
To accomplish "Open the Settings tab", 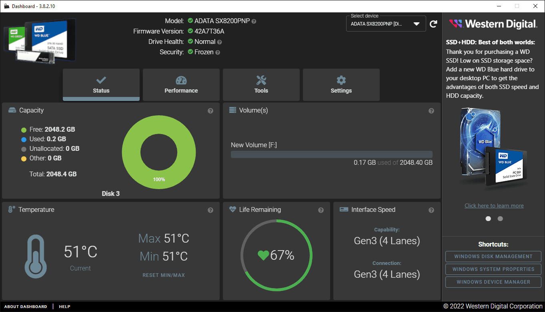I will coord(341,85).
